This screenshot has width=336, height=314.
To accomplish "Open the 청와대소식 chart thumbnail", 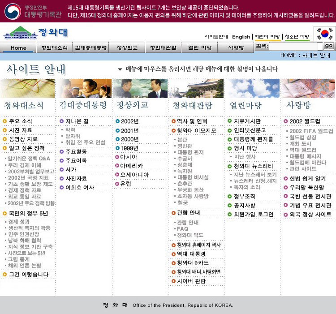I will [x=27, y=88].
